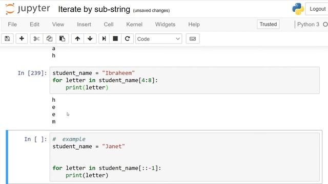328x184 pixels.
Task: Open the Edit menu
Action: click(34, 25)
